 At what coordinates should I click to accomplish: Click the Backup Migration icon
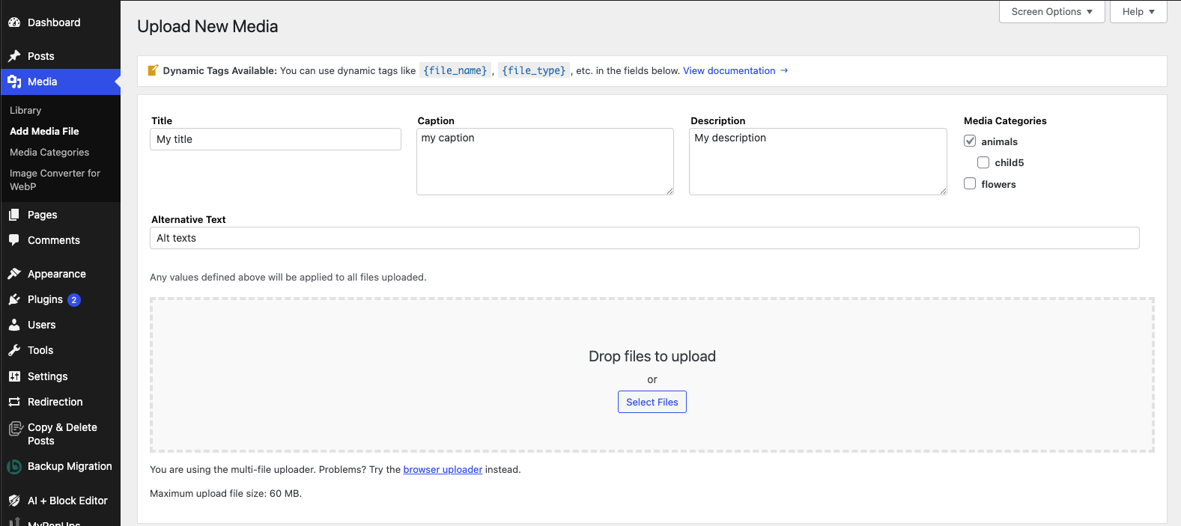coord(14,467)
